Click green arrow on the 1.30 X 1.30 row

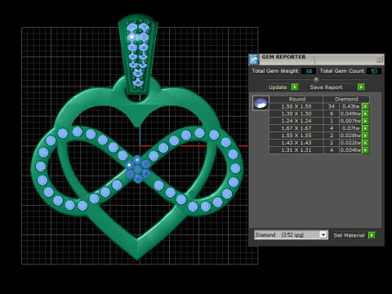click(365, 114)
